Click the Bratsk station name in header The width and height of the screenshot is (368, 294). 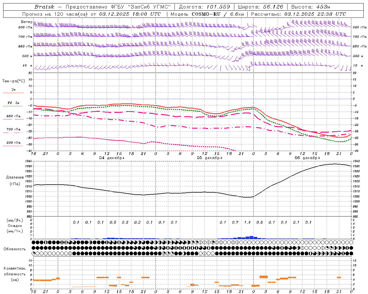(44, 7)
